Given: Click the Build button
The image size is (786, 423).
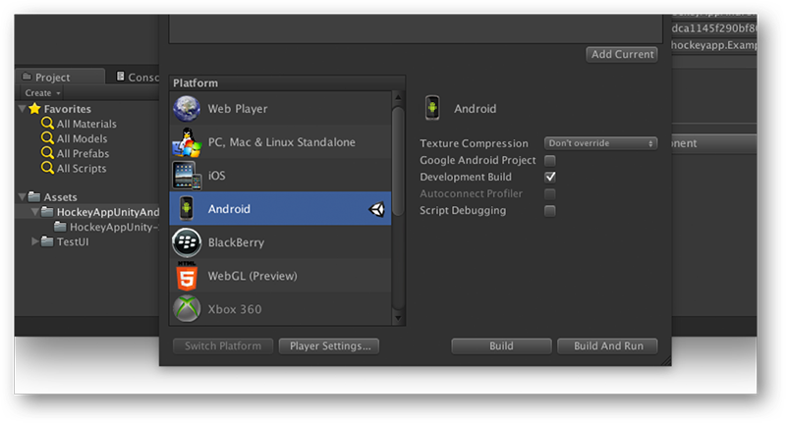Looking at the screenshot, I should [x=501, y=345].
